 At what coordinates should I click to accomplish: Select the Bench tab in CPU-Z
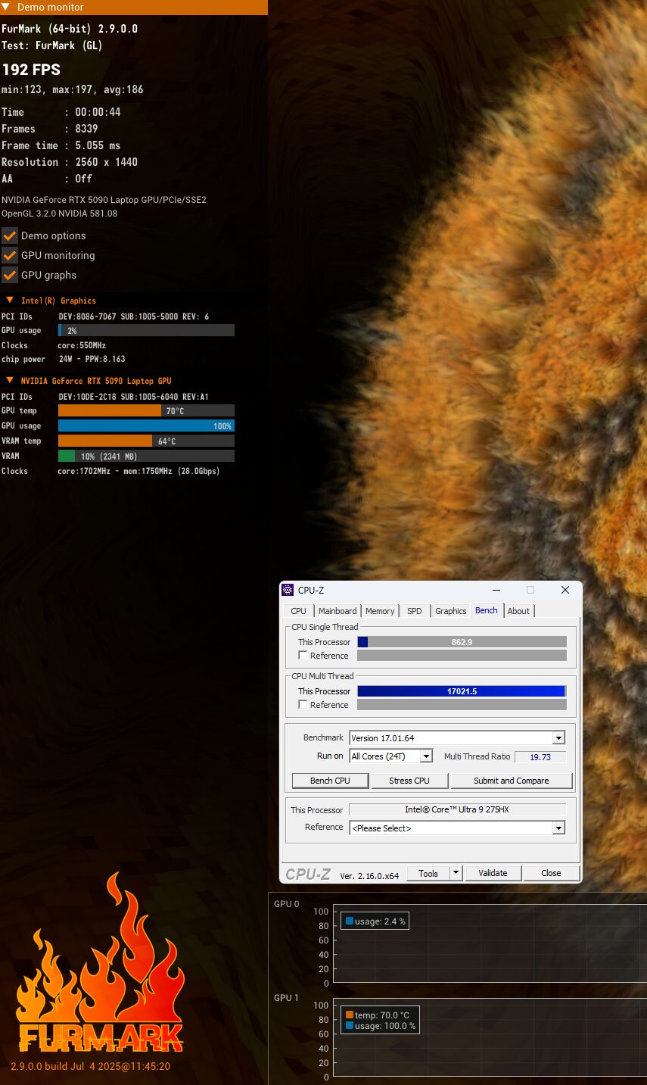click(x=487, y=610)
